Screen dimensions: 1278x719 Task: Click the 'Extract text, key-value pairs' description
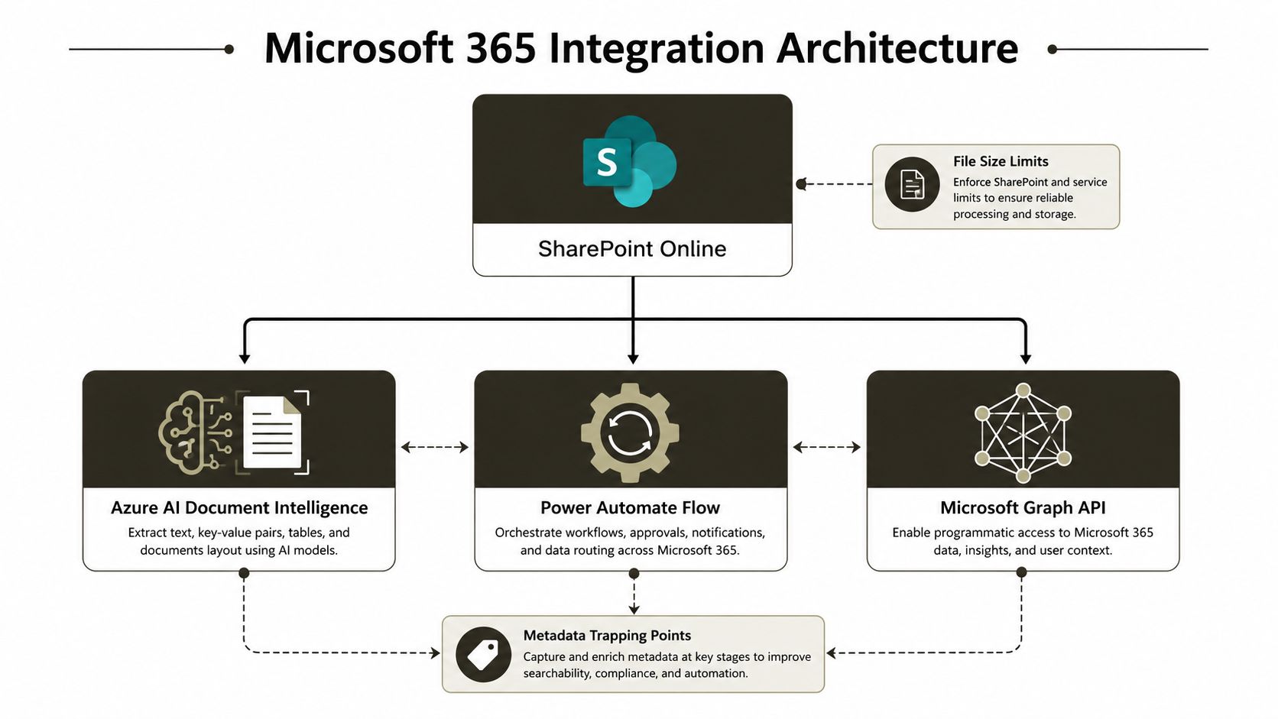point(238,541)
